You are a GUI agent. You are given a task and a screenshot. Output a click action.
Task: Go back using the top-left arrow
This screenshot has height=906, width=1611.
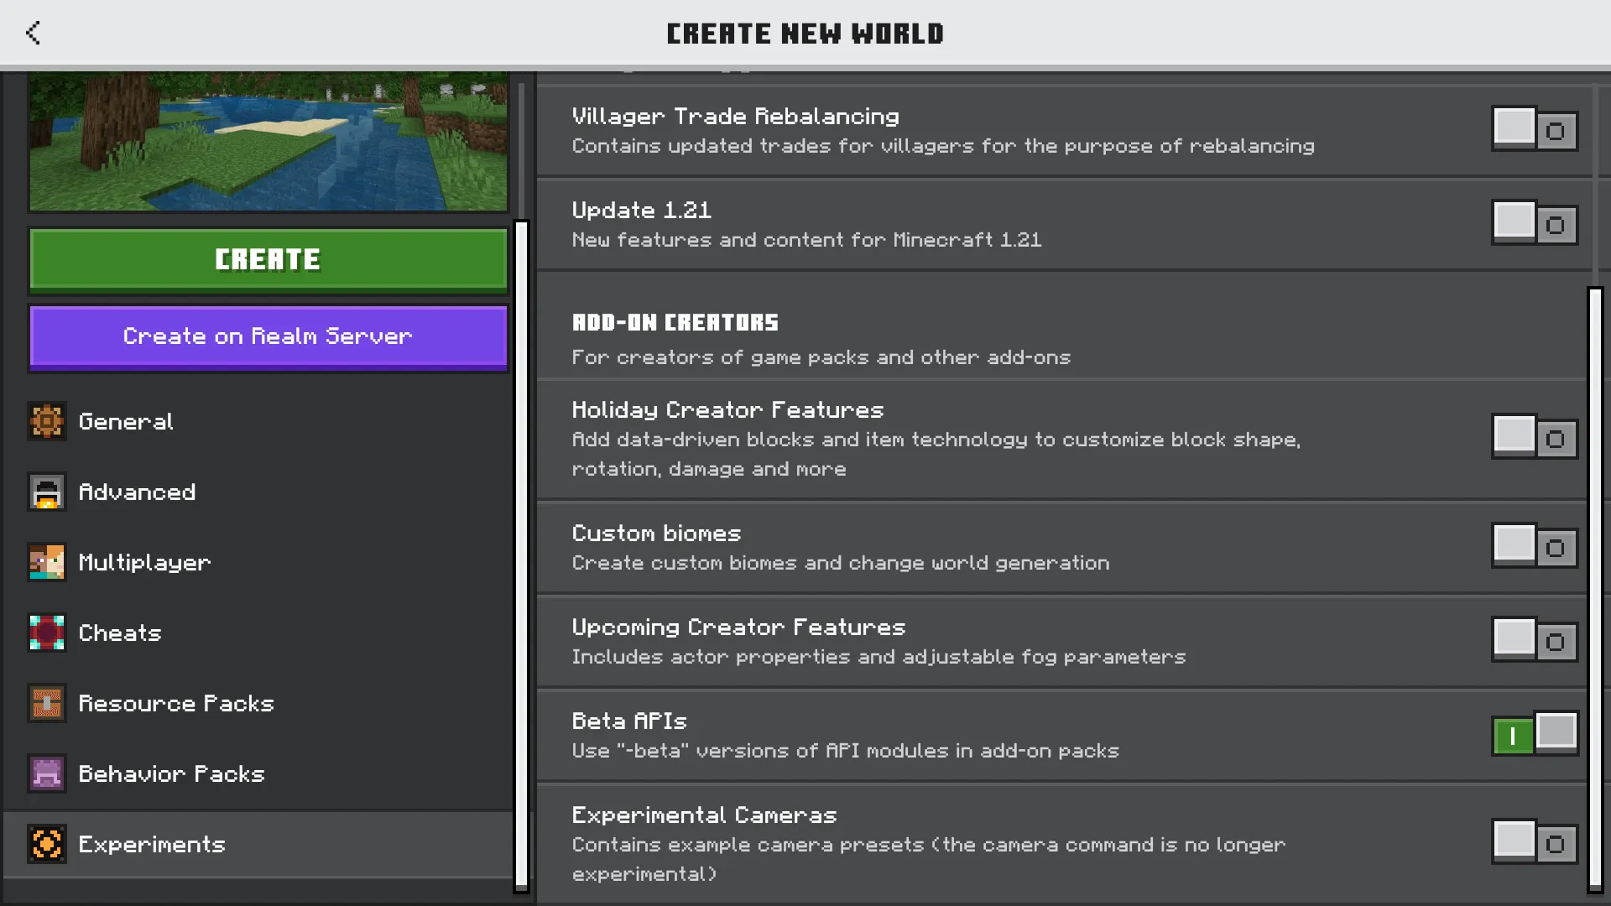tap(33, 33)
